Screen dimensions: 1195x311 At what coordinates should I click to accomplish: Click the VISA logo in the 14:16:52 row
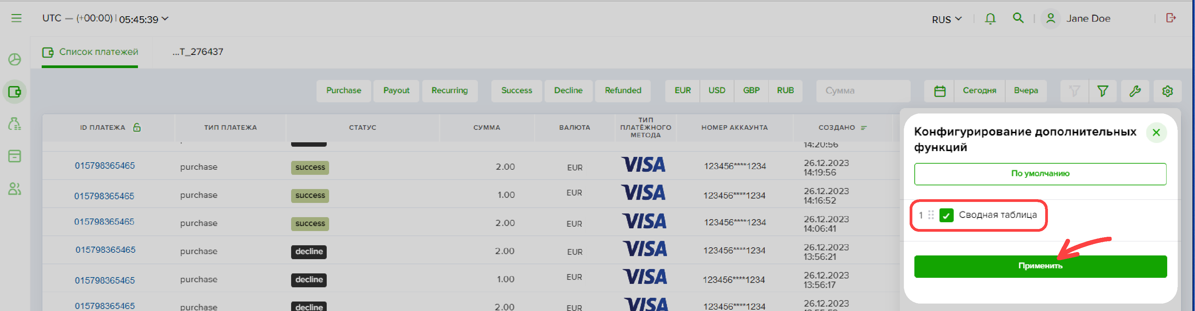coord(644,192)
